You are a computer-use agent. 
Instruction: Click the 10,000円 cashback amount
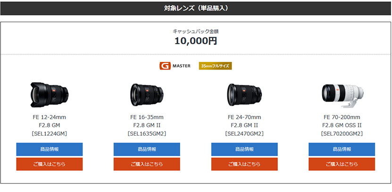point(196,41)
